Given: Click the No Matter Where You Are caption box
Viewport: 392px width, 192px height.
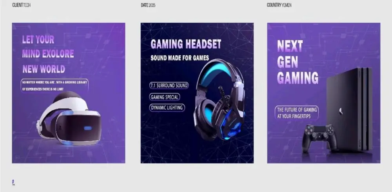Looking at the screenshot, I should (55, 86).
